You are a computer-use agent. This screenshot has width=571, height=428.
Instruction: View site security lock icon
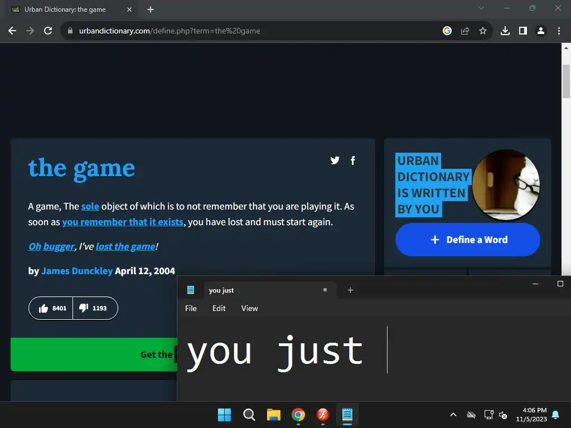(70, 31)
